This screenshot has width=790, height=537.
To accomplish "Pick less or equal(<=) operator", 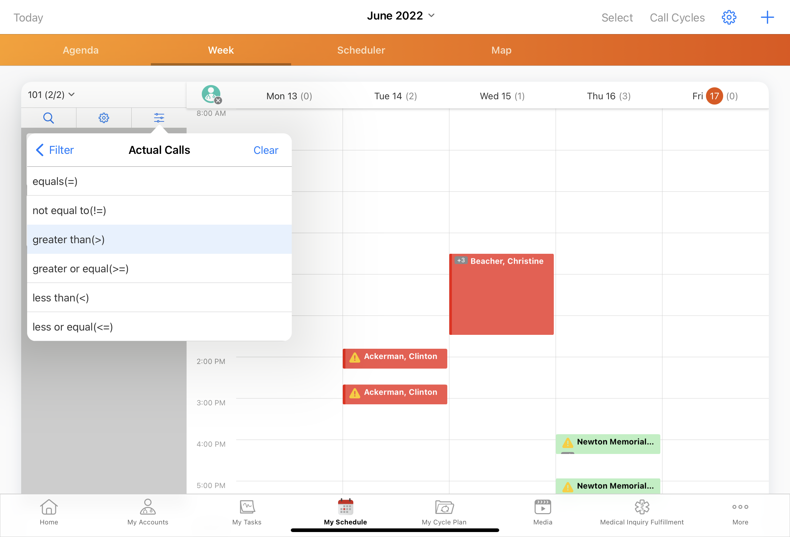I will pyautogui.click(x=159, y=327).
